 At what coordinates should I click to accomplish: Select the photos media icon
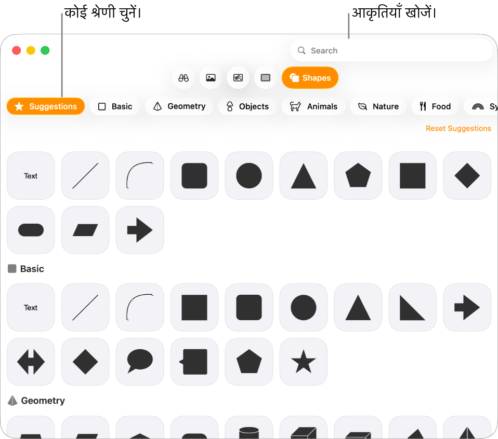(x=211, y=78)
